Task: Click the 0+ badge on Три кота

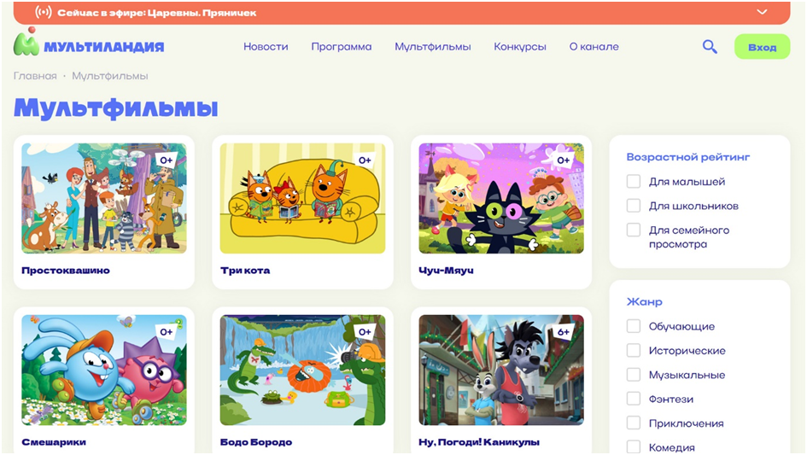Action: pyautogui.click(x=365, y=160)
